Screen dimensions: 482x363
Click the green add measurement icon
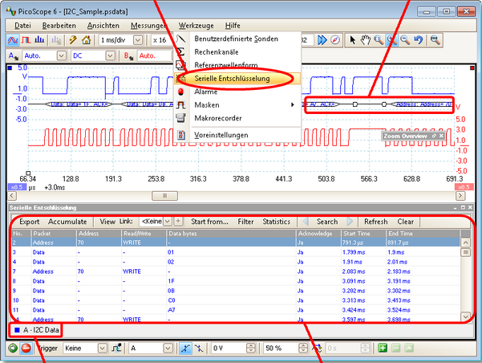[383, 349]
